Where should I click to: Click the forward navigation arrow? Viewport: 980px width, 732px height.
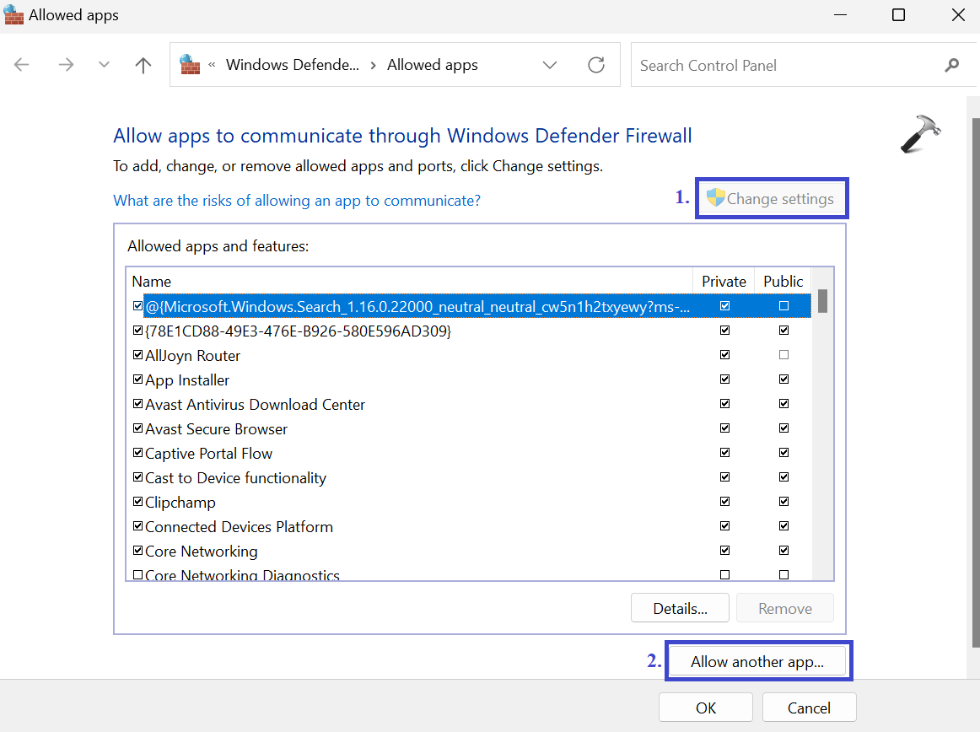point(66,65)
